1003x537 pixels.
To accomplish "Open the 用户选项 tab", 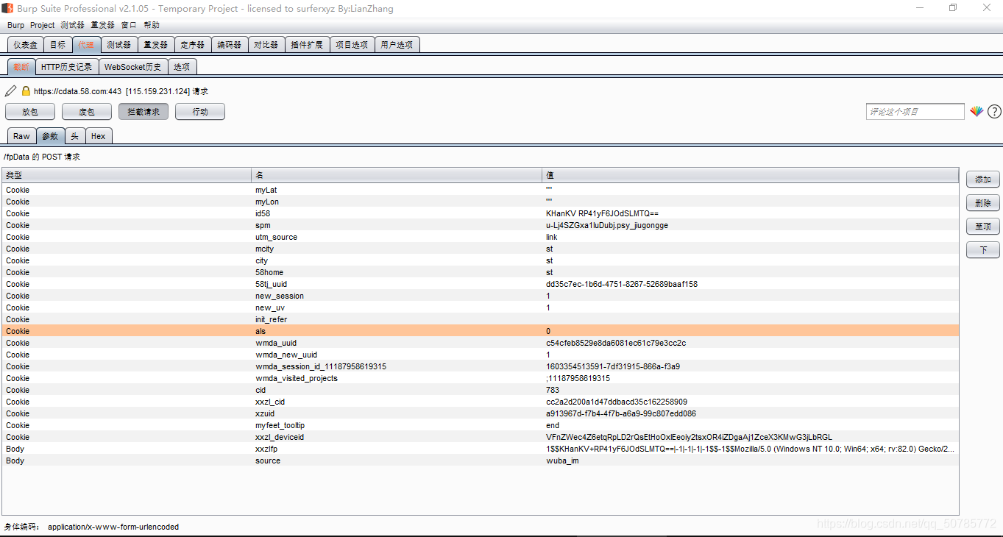I will [397, 45].
